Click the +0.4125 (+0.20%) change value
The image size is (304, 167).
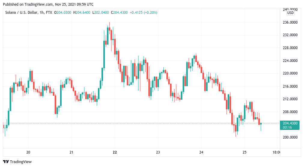(143, 13)
